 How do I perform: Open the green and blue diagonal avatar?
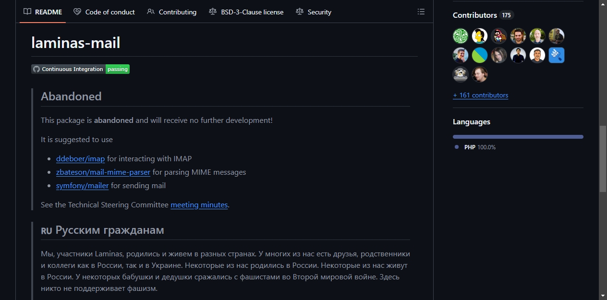[x=480, y=55]
